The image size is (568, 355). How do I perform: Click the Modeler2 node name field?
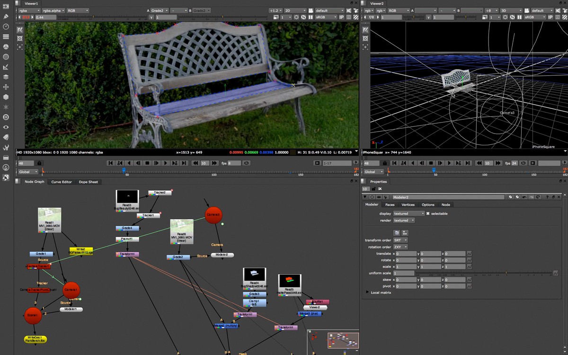pyautogui.click(x=448, y=197)
